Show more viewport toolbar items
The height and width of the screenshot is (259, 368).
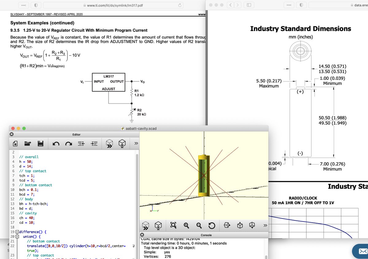click(x=265, y=226)
